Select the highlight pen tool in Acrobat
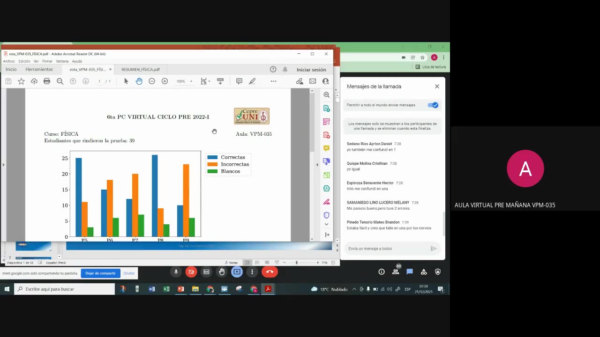This screenshot has height=337, width=600. 252,81
